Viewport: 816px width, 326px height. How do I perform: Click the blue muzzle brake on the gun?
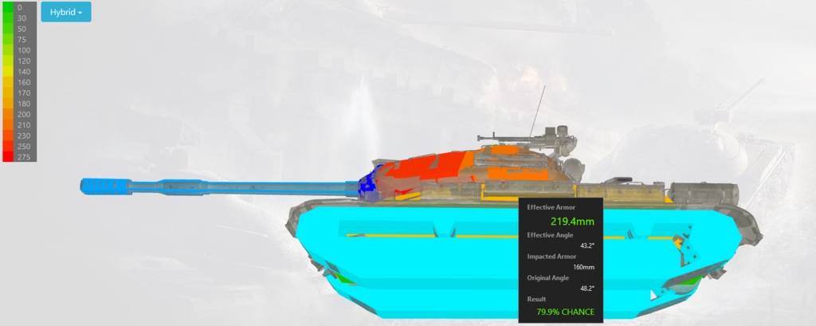click(x=104, y=187)
